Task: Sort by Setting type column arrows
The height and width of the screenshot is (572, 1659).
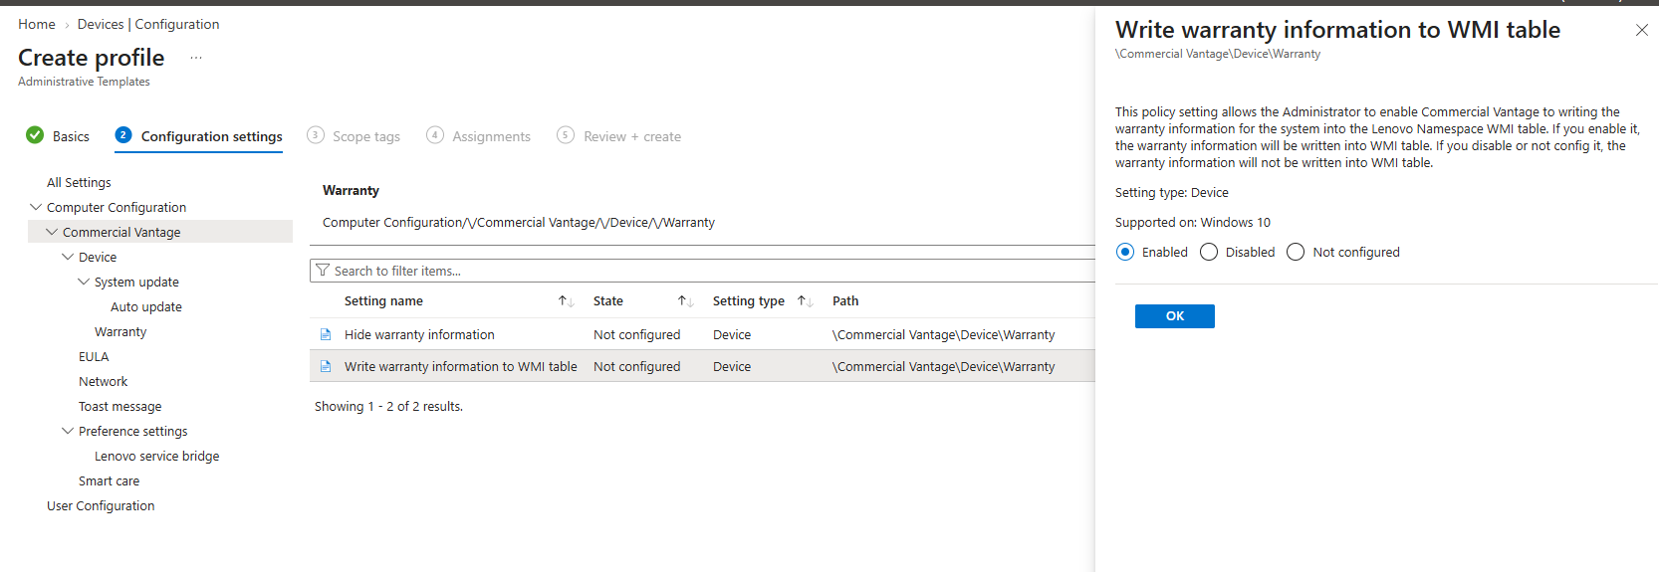Action: tap(806, 301)
